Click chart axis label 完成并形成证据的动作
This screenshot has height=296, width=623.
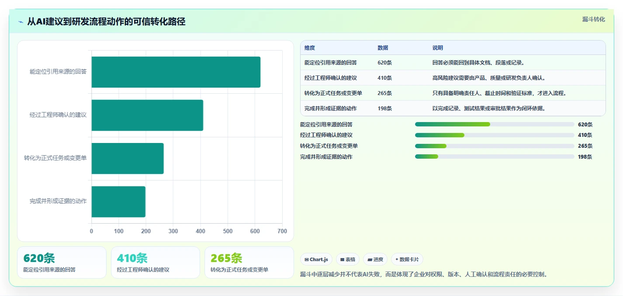click(x=58, y=201)
